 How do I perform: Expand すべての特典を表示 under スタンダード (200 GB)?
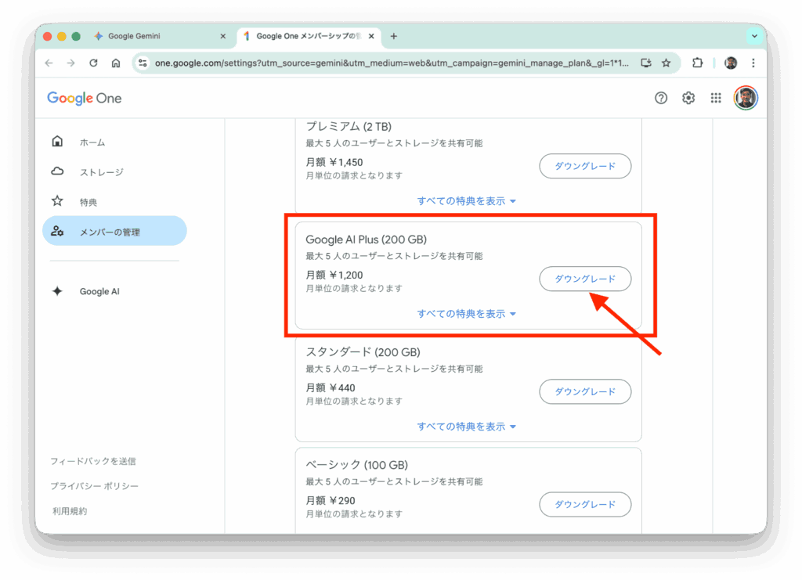click(x=467, y=427)
